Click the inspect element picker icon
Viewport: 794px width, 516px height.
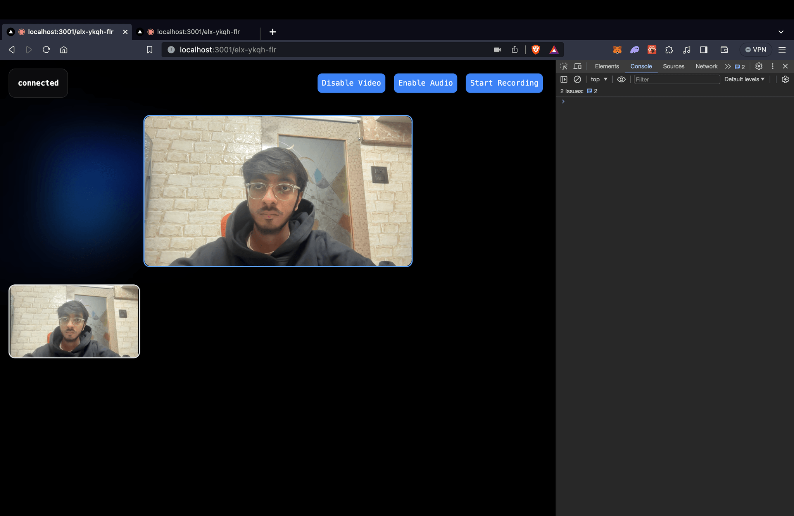(x=564, y=66)
